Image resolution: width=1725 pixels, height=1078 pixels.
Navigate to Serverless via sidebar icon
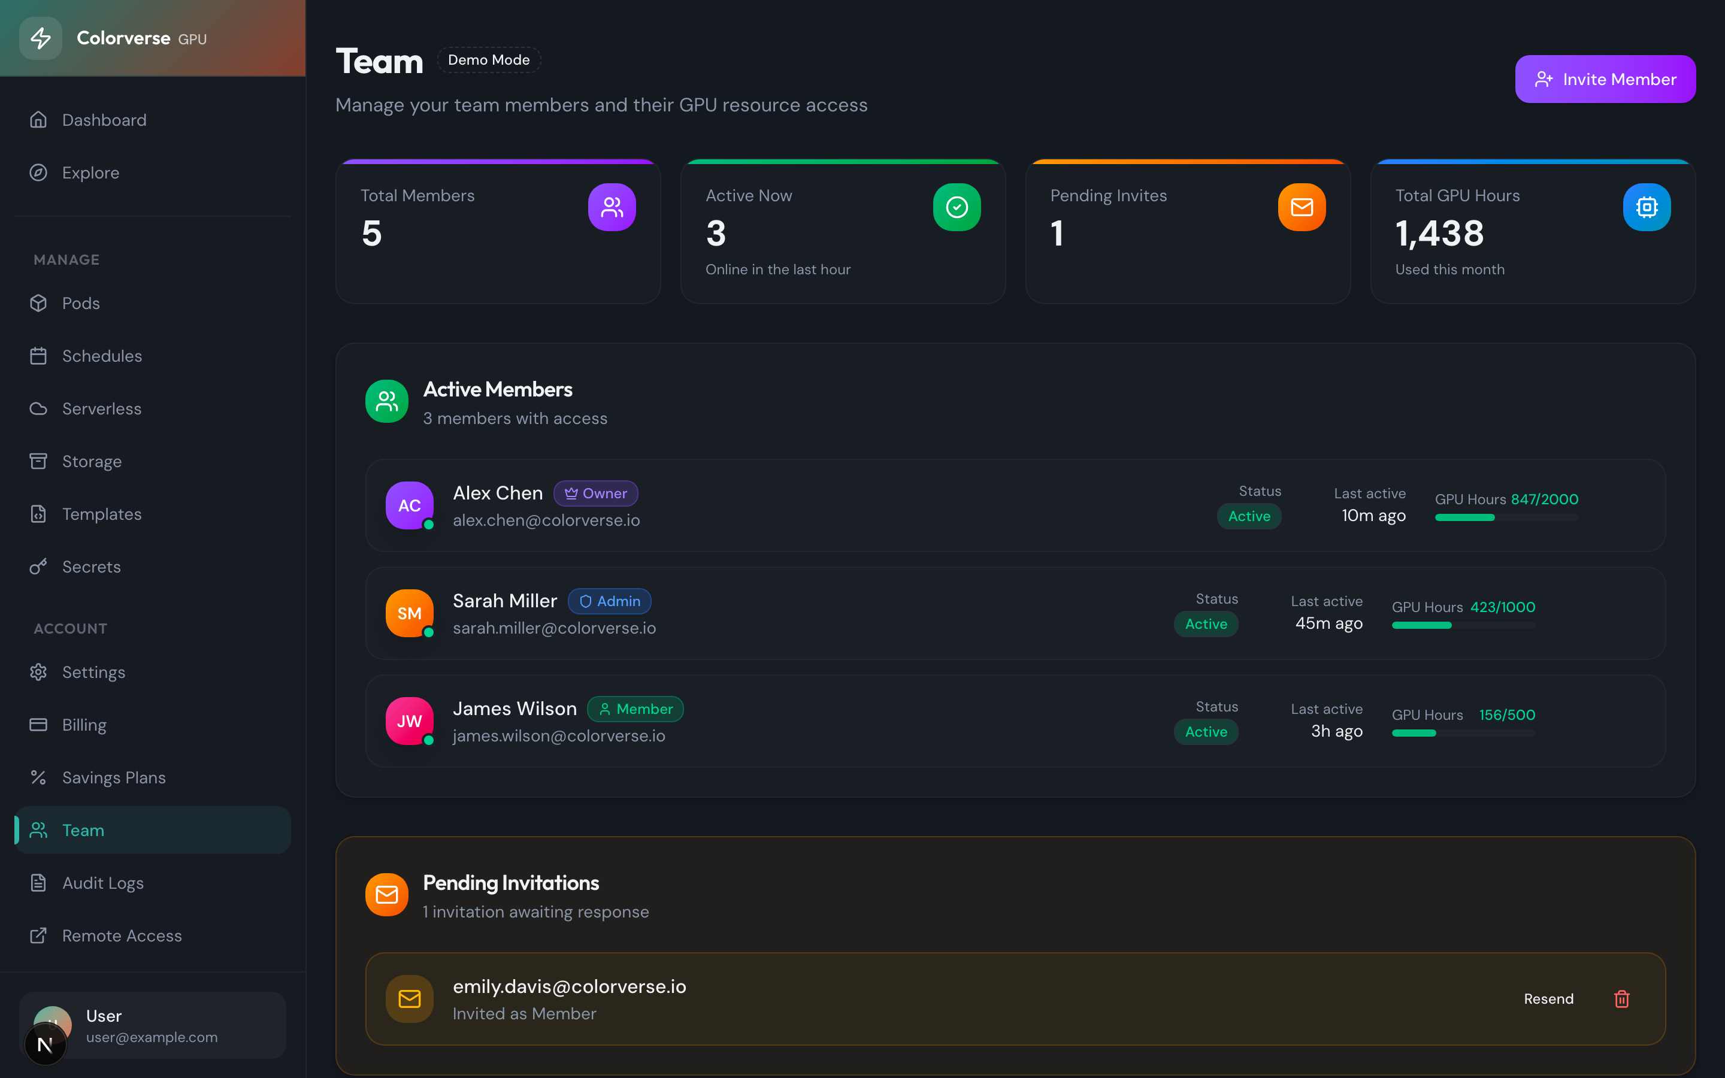[x=39, y=408]
